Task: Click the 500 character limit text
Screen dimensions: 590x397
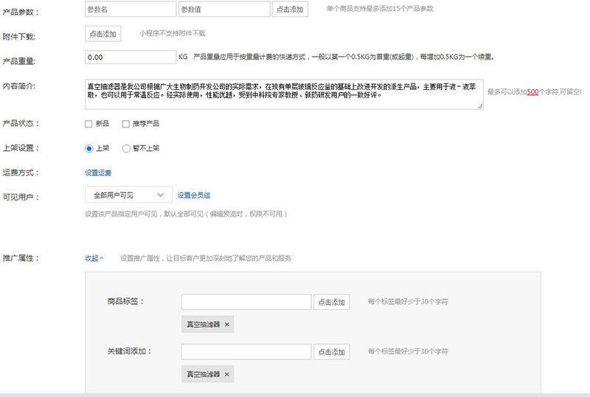Action: pyautogui.click(x=532, y=92)
